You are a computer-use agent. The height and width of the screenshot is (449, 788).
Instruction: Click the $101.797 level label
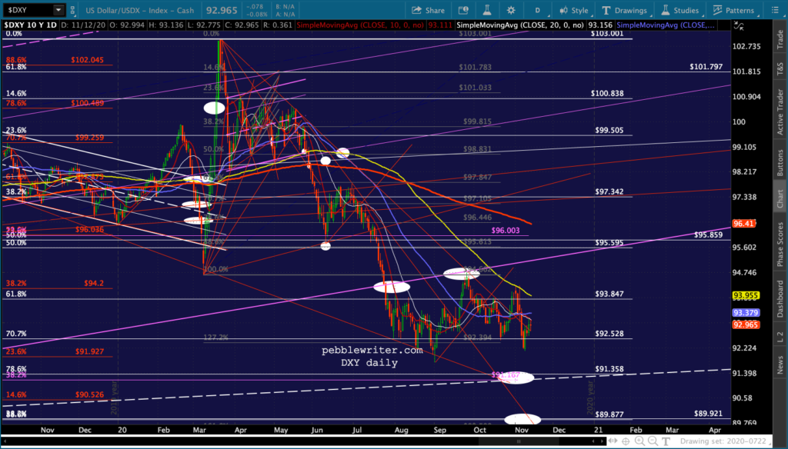(x=706, y=66)
